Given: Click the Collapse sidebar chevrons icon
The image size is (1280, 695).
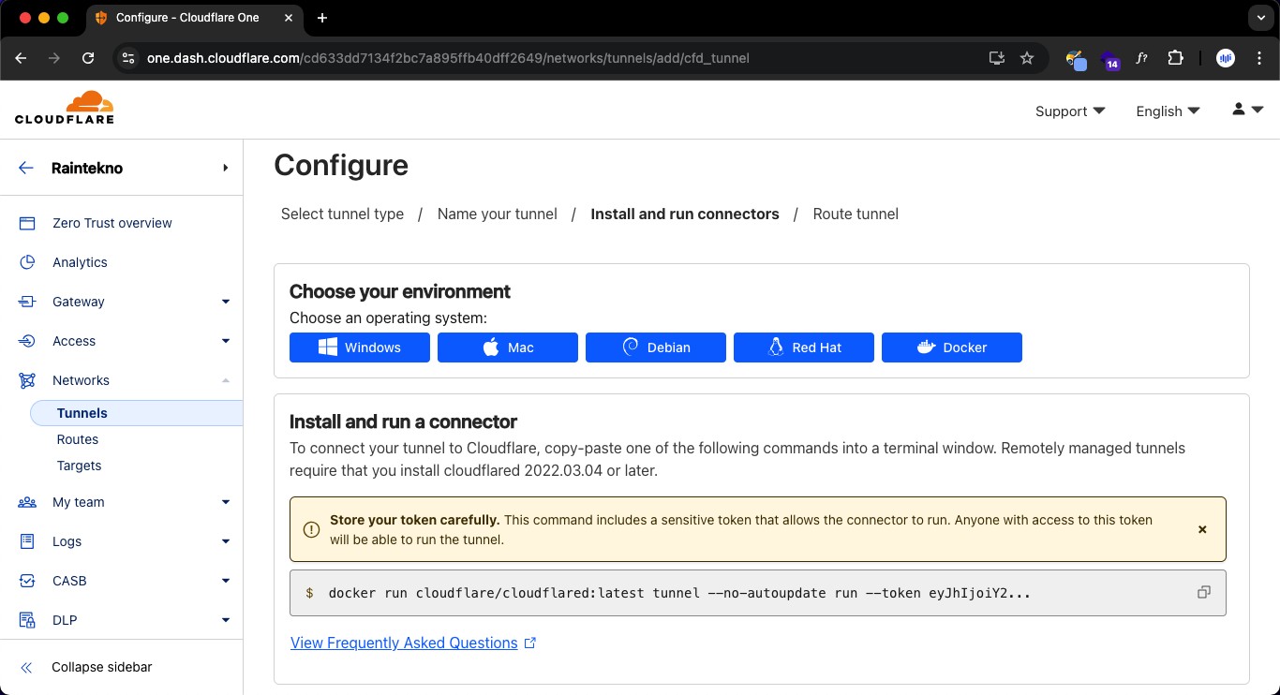Looking at the screenshot, I should (x=26, y=668).
